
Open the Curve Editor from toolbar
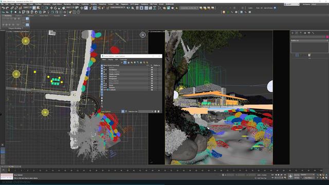pos(151,8)
